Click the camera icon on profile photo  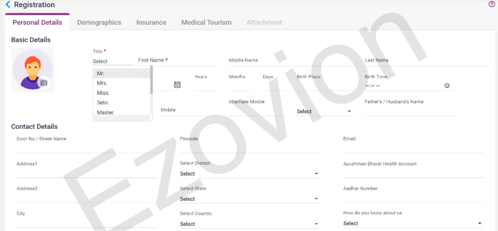(x=44, y=83)
